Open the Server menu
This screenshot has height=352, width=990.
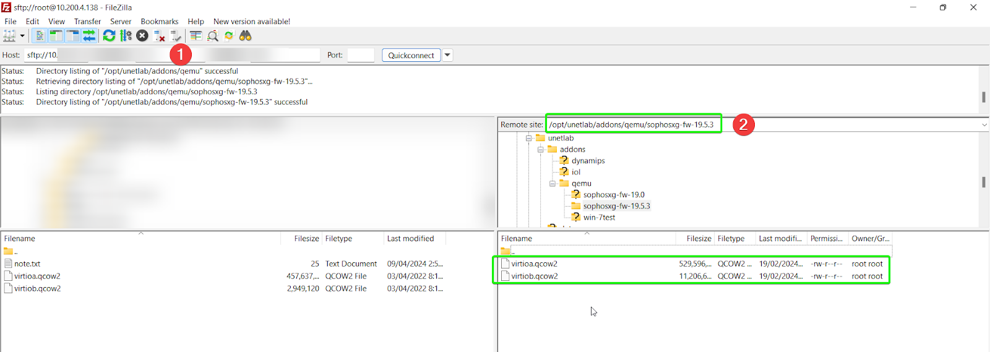[121, 21]
